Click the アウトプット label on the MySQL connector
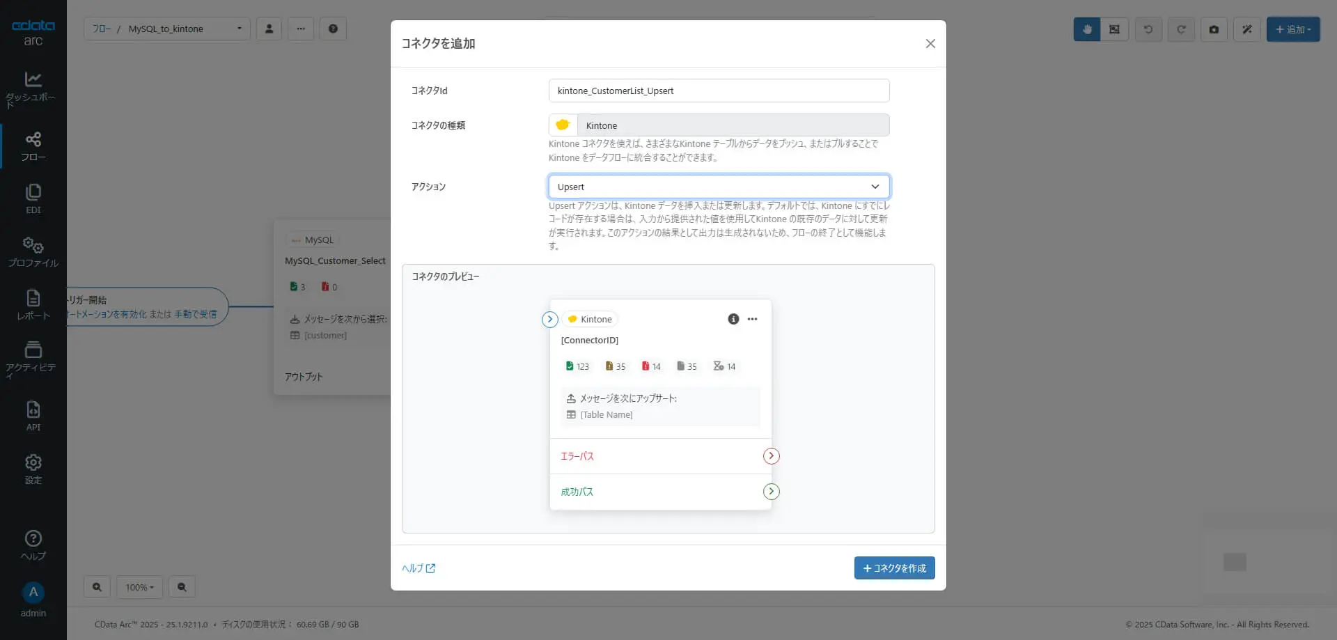This screenshot has height=640, width=1337. pyautogui.click(x=304, y=377)
